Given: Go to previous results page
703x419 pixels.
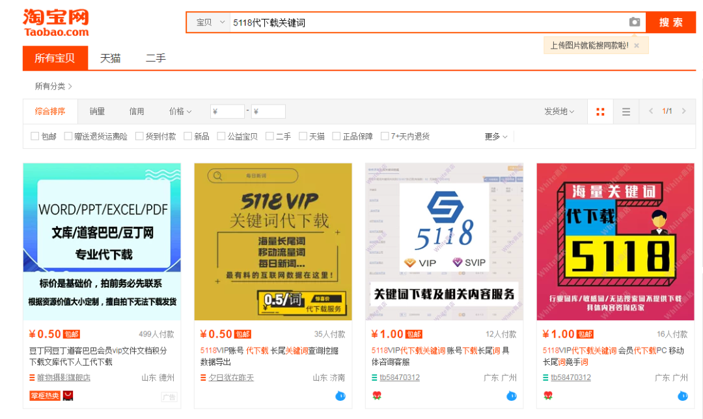Looking at the screenshot, I should tap(651, 111).
